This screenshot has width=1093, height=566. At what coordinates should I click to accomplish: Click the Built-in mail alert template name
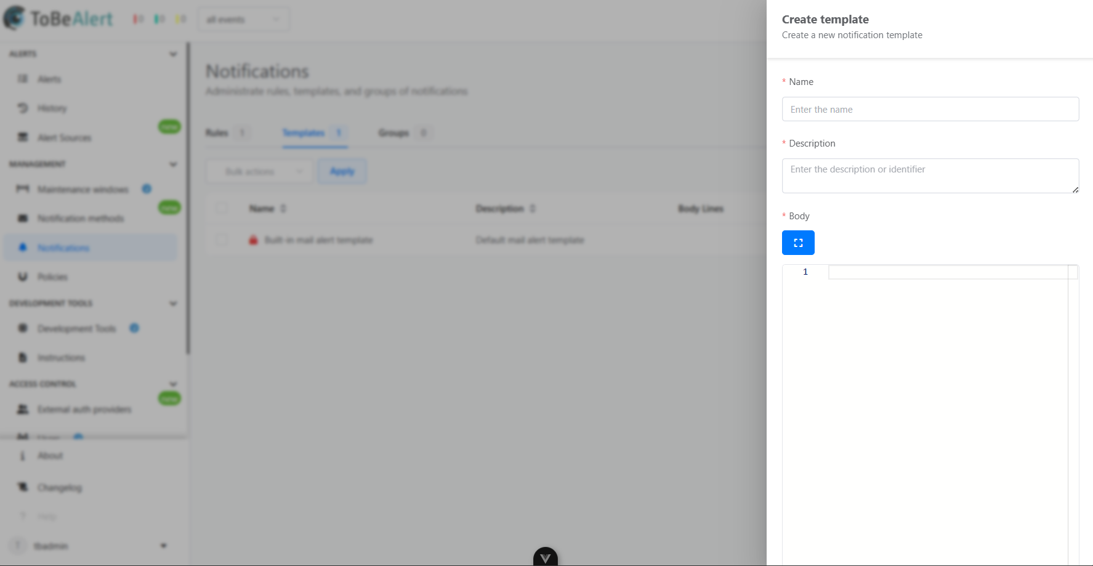[318, 240]
